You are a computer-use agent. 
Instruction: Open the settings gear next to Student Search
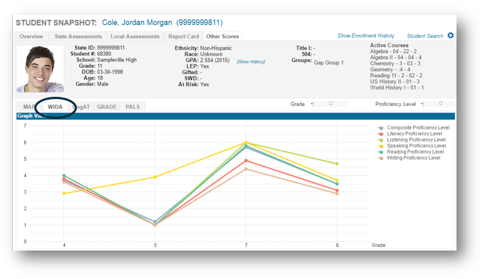click(451, 36)
